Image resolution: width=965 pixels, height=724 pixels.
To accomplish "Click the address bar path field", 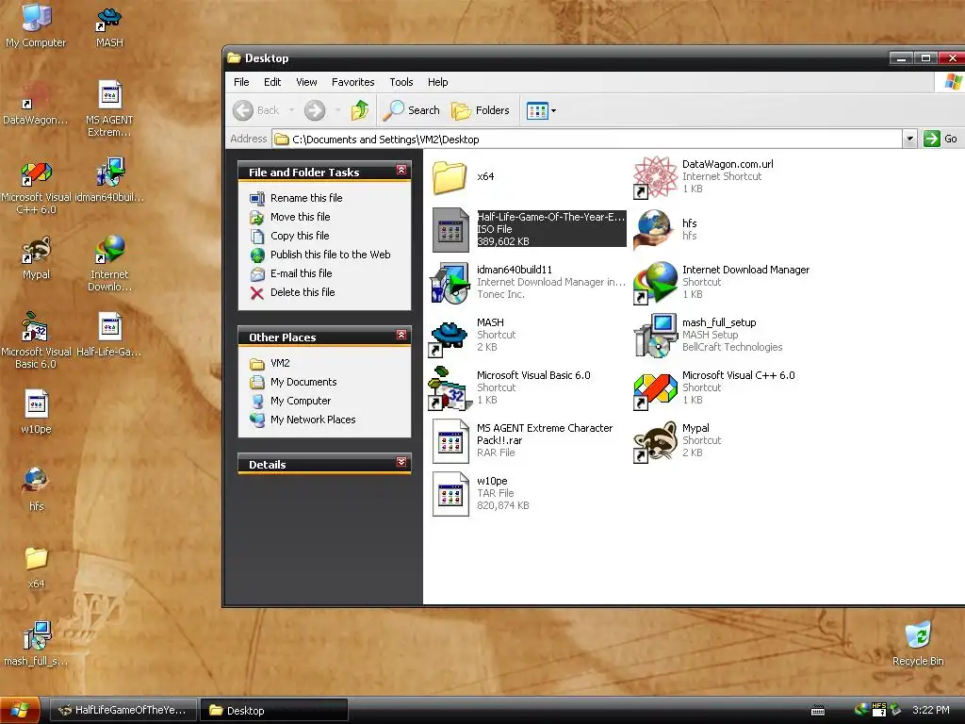I will tap(587, 140).
